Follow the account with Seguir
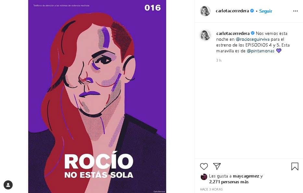The image size is (303, 193). (x=266, y=11)
